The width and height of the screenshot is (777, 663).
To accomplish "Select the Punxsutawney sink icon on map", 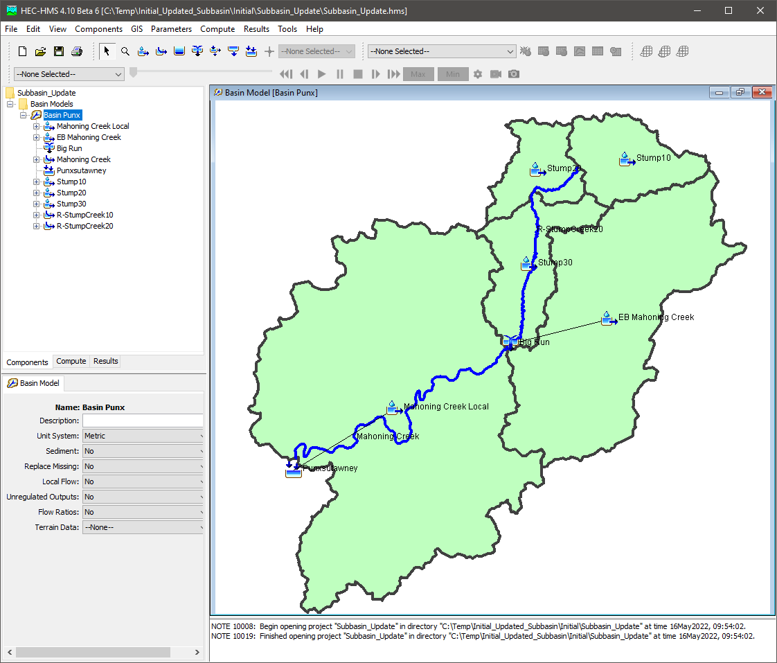I will pyautogui.click(x=294, y=470).
